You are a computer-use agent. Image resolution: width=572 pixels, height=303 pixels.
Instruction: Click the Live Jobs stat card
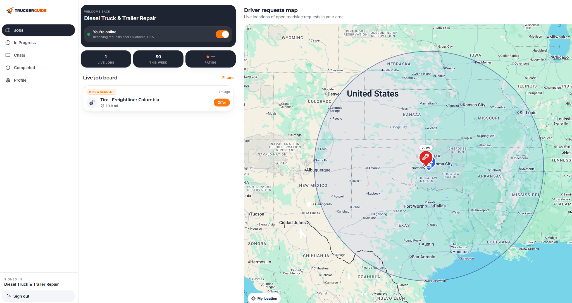tap(106, 59)
